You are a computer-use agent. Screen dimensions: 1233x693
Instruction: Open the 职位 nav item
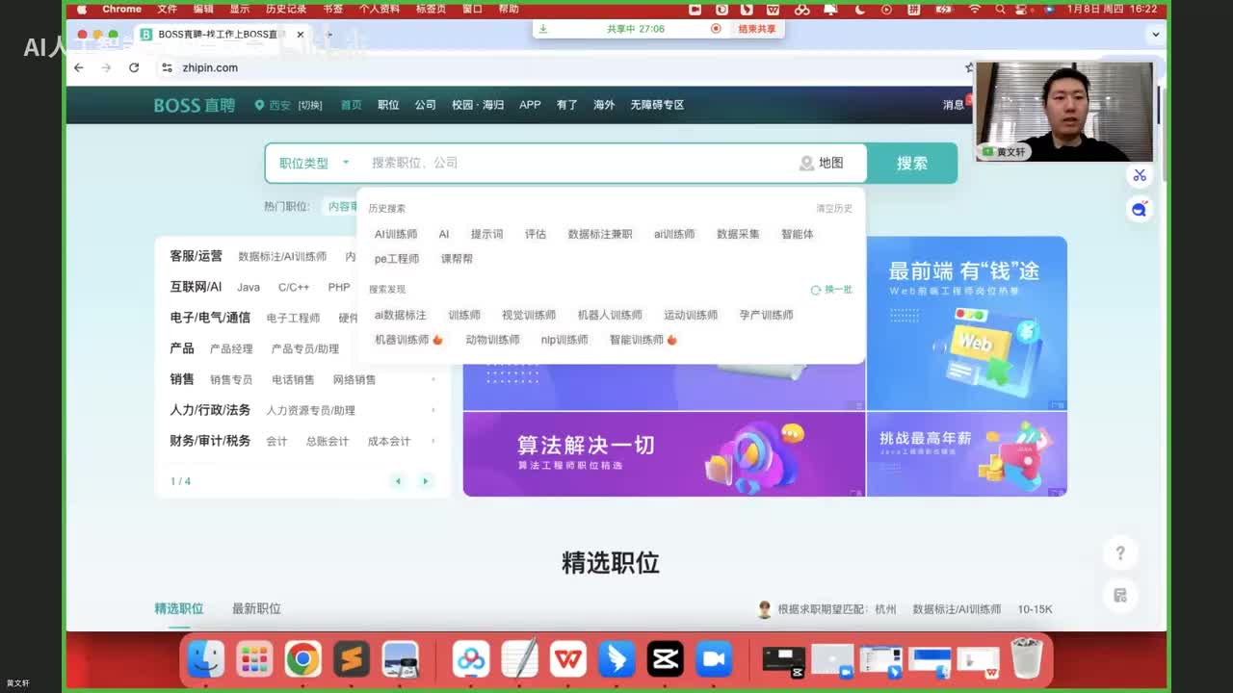pos(388,105)
